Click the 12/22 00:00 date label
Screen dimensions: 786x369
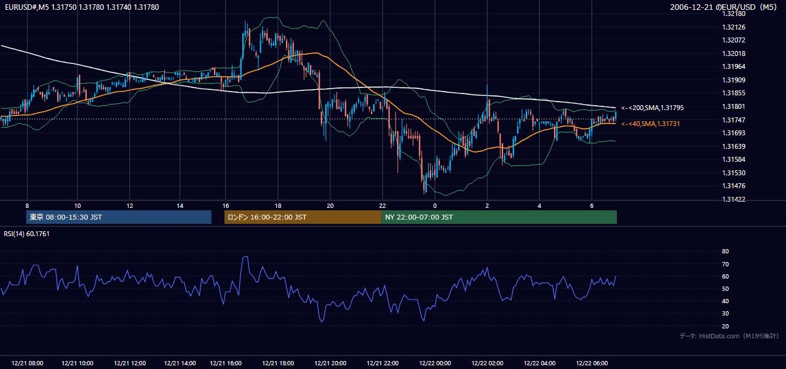tap(435, 363)
